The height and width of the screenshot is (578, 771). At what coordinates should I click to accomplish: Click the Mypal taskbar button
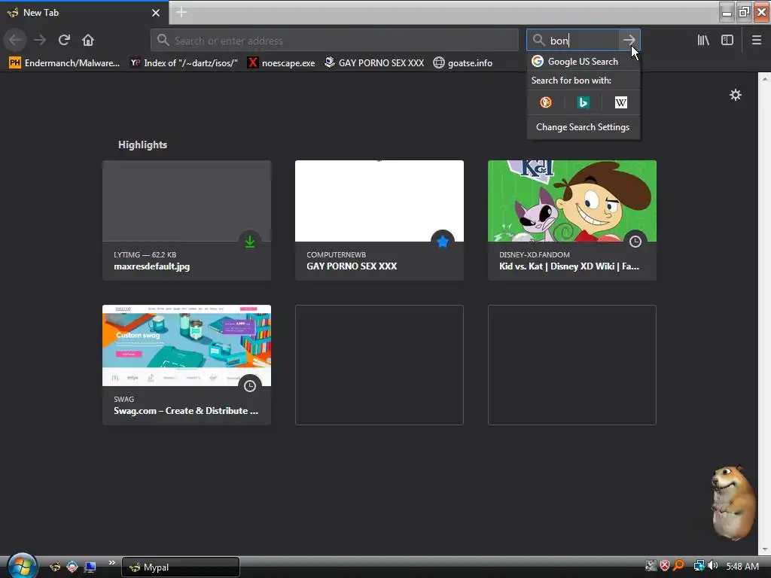[x=181, y=567]
